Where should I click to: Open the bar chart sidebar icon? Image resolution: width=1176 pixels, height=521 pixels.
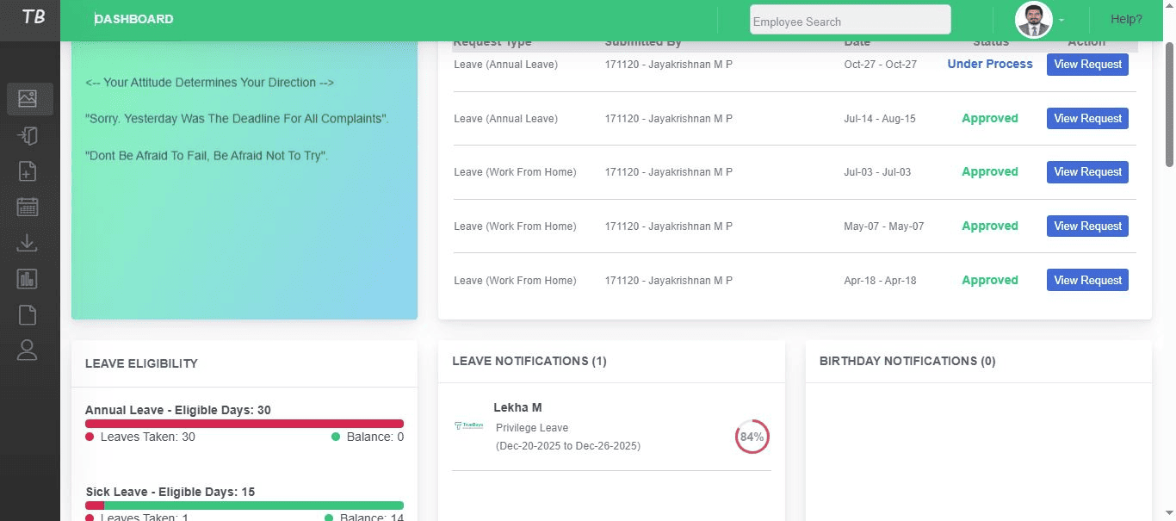click(x=28, y=278)
